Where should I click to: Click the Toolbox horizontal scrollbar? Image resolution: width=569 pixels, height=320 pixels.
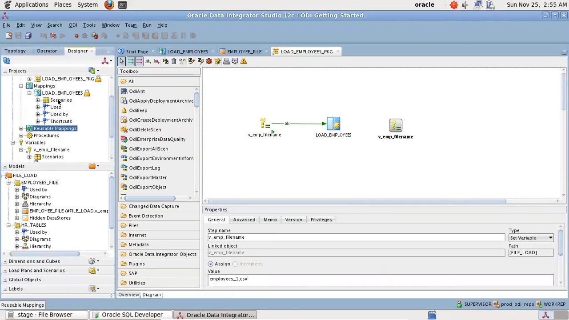pyautogui.click(x=149, y=198)
